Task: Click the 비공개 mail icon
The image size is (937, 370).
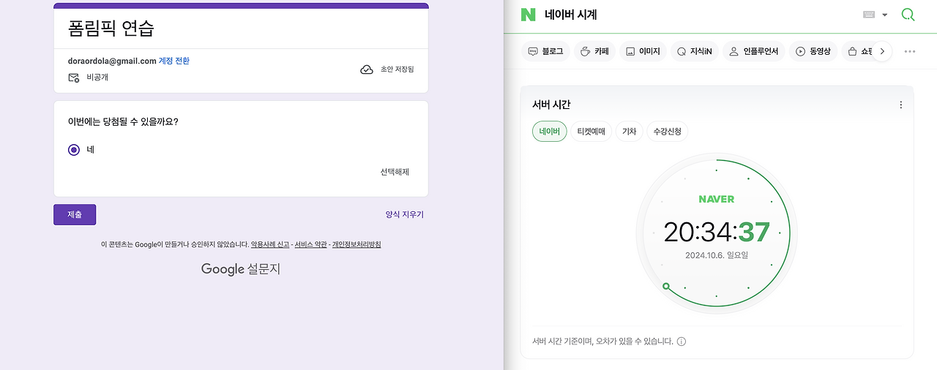Action: coord(74,77)
